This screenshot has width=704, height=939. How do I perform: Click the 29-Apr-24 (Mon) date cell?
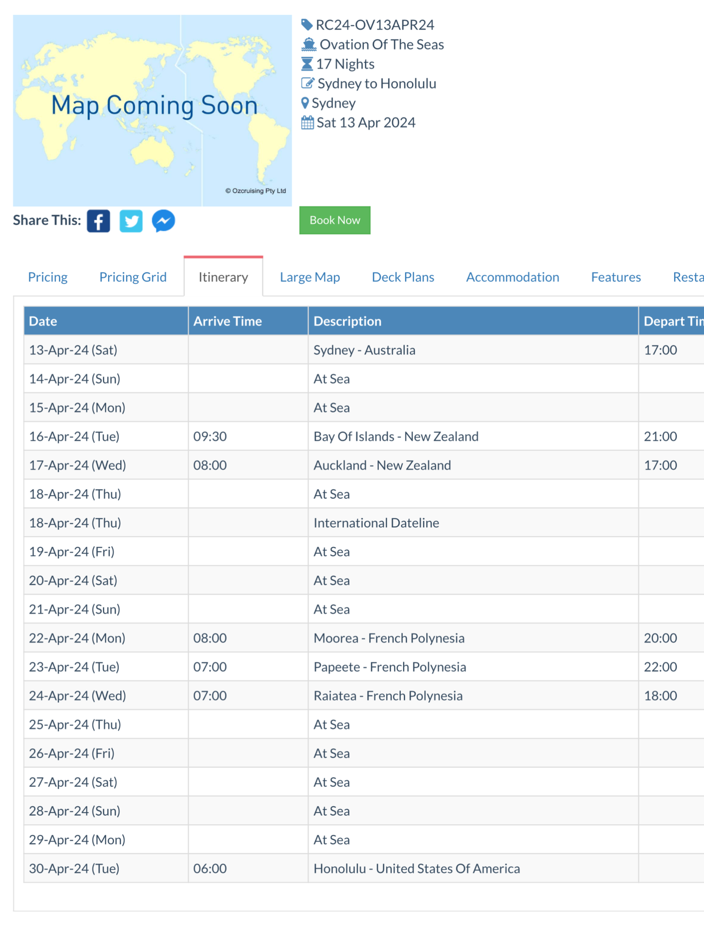click(106, 840)
